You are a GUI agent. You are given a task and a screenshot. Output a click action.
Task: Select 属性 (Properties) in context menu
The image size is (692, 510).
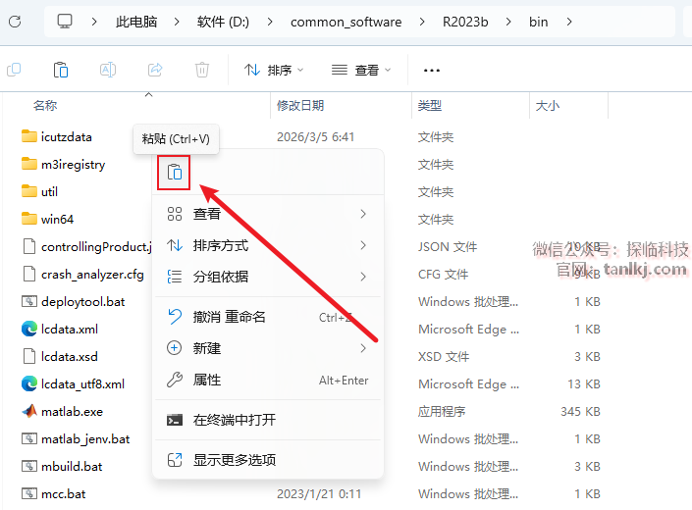(x=267, y=380)
